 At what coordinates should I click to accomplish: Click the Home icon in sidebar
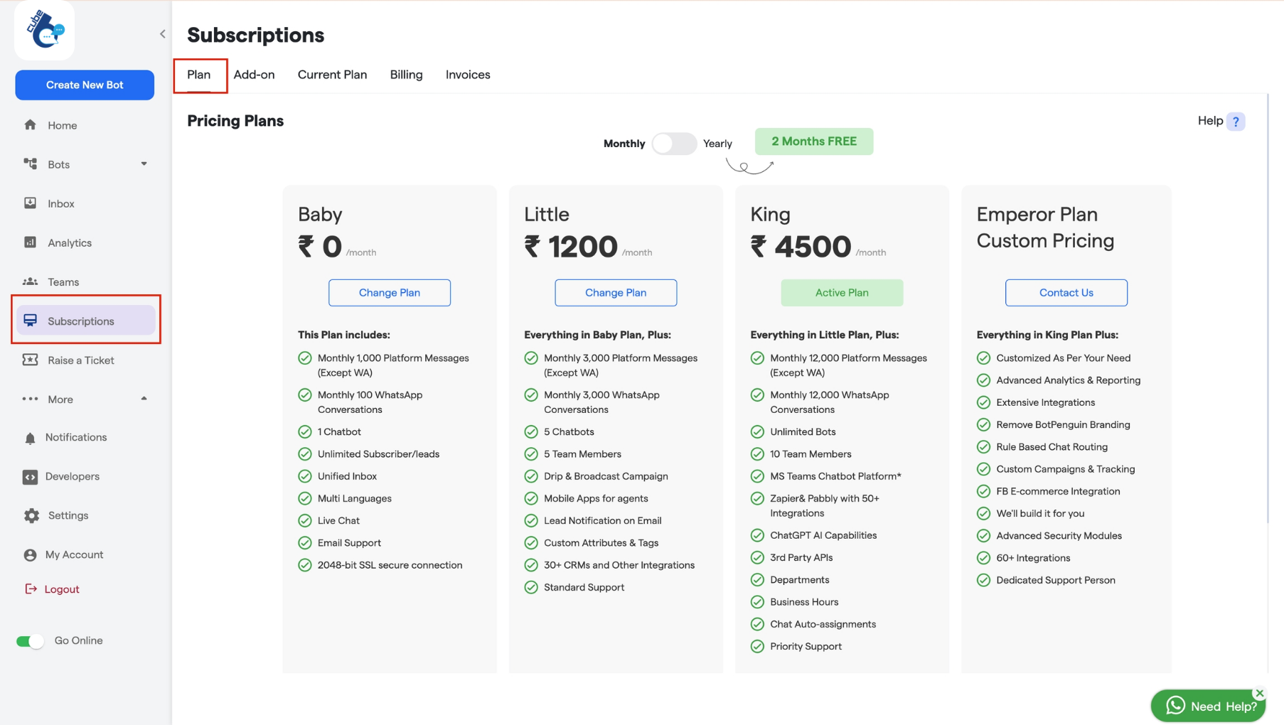pos(30,125)
